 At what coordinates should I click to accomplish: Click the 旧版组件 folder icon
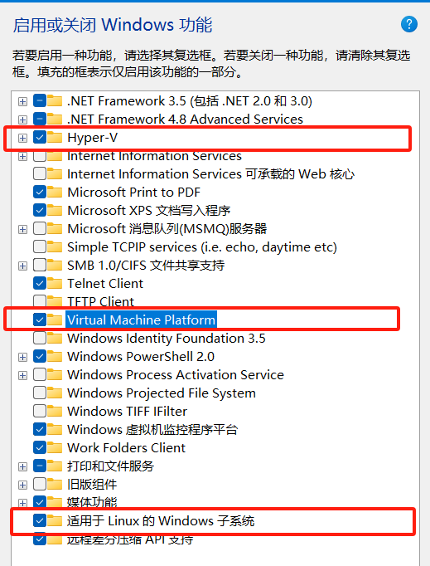(x=55, y=484)
